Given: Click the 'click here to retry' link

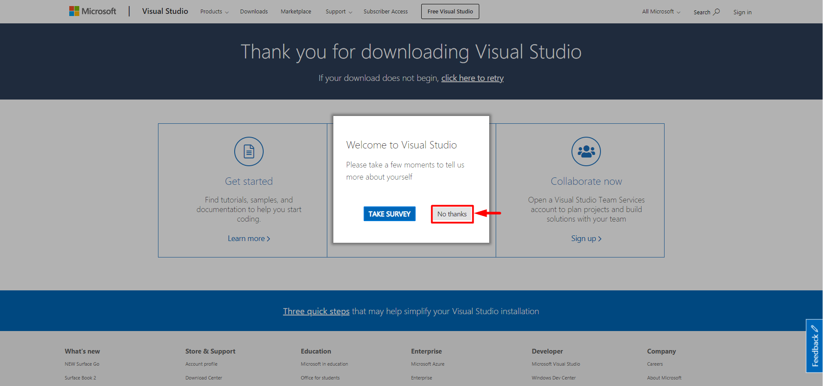Looking at the screenshot, I should pyautogui.click(x=472, y=78).
